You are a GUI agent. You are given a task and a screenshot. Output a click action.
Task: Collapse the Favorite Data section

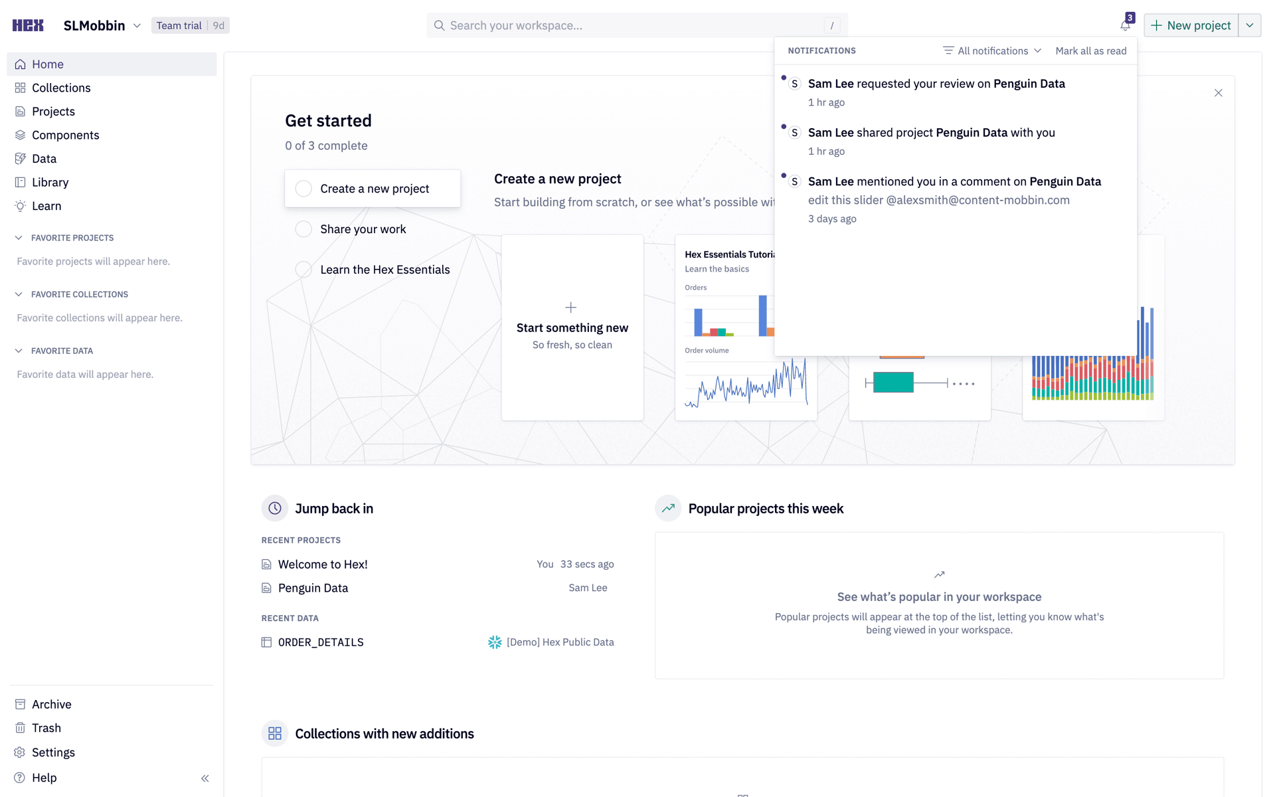point(19,351)
